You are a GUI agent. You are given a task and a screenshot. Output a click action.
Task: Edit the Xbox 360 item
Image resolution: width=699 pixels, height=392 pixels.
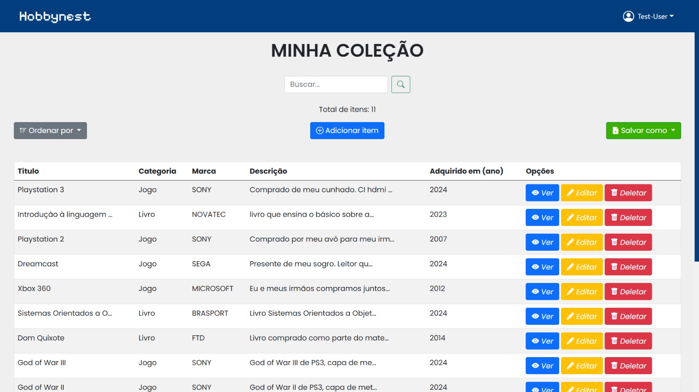pos(582,292)
